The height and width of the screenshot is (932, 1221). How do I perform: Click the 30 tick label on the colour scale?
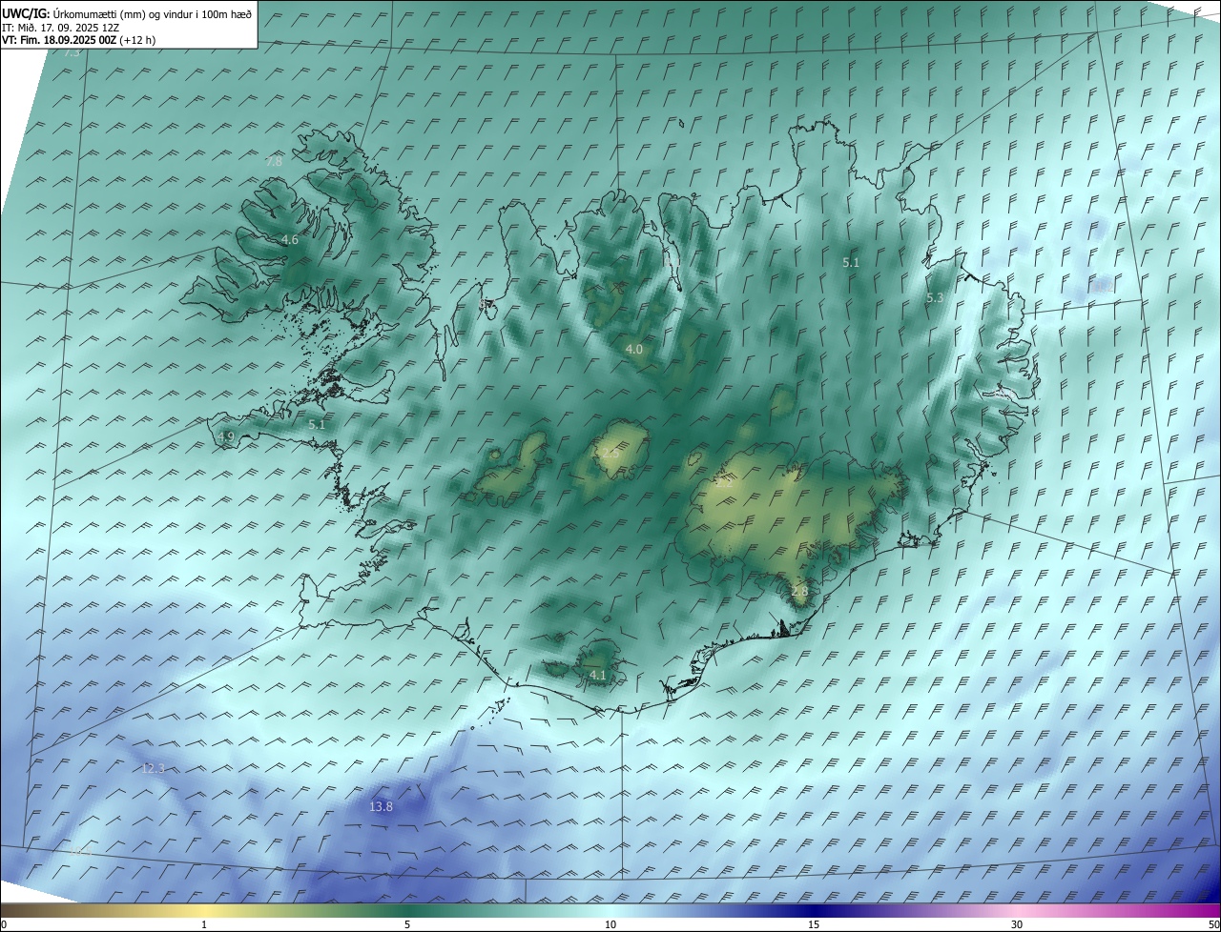click(1017, 924)
